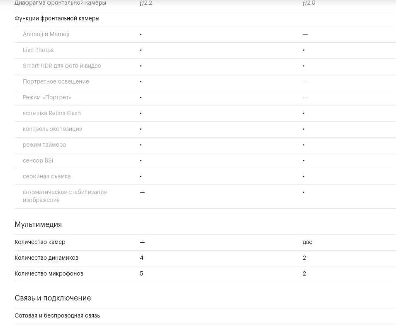396x325 pixels.
Task: Click 'Количество динамиков' row label
Action: pos(46,258)
